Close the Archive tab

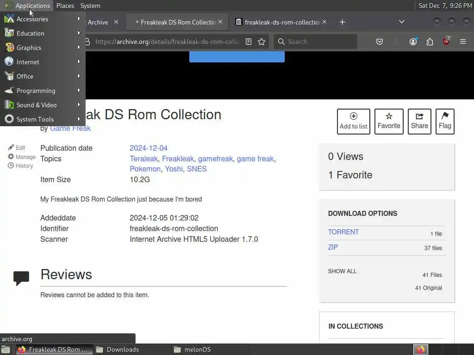(x=116, y=22)
